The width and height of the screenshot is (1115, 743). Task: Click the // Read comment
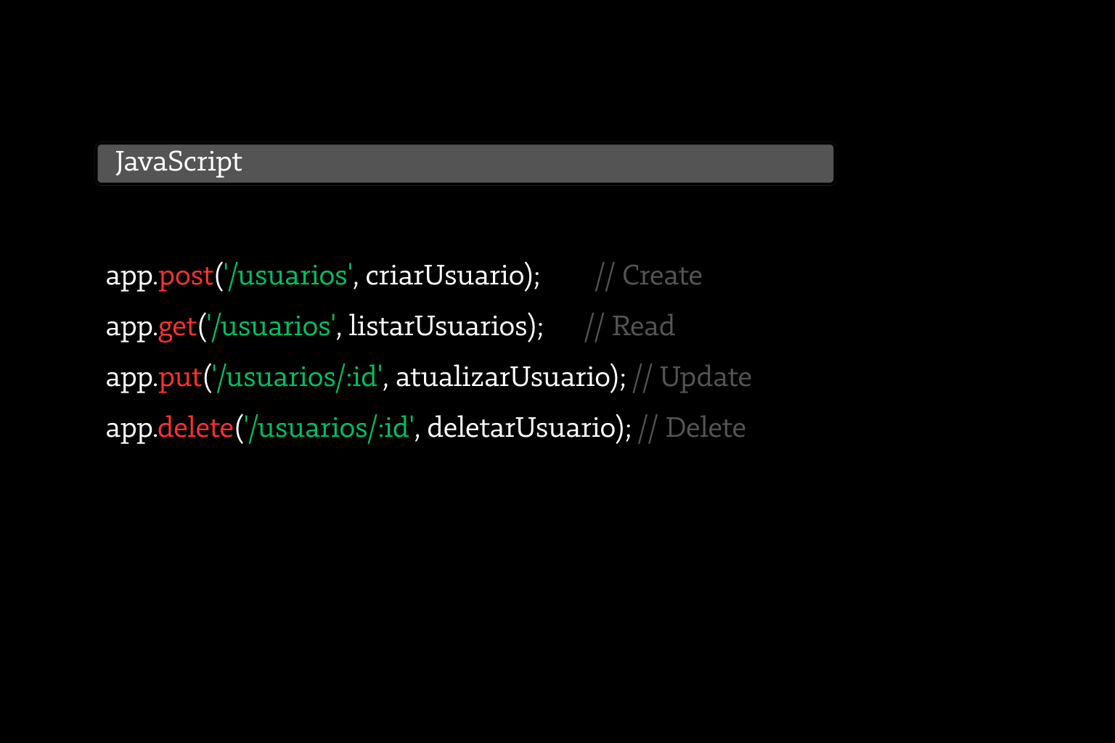(x=629, y=327)
